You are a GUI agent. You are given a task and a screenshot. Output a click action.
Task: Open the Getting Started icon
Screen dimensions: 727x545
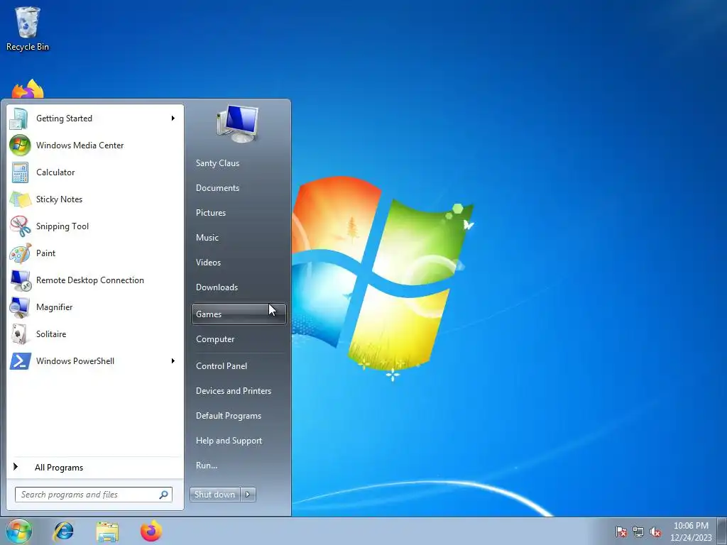coord(20,119)
